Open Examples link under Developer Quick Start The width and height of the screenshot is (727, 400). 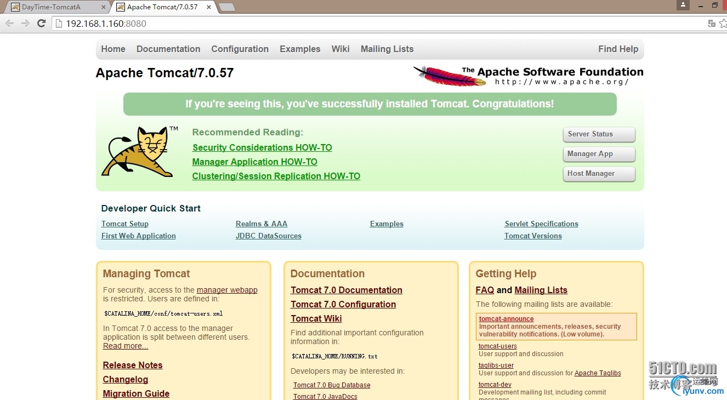tap(387, 224)
